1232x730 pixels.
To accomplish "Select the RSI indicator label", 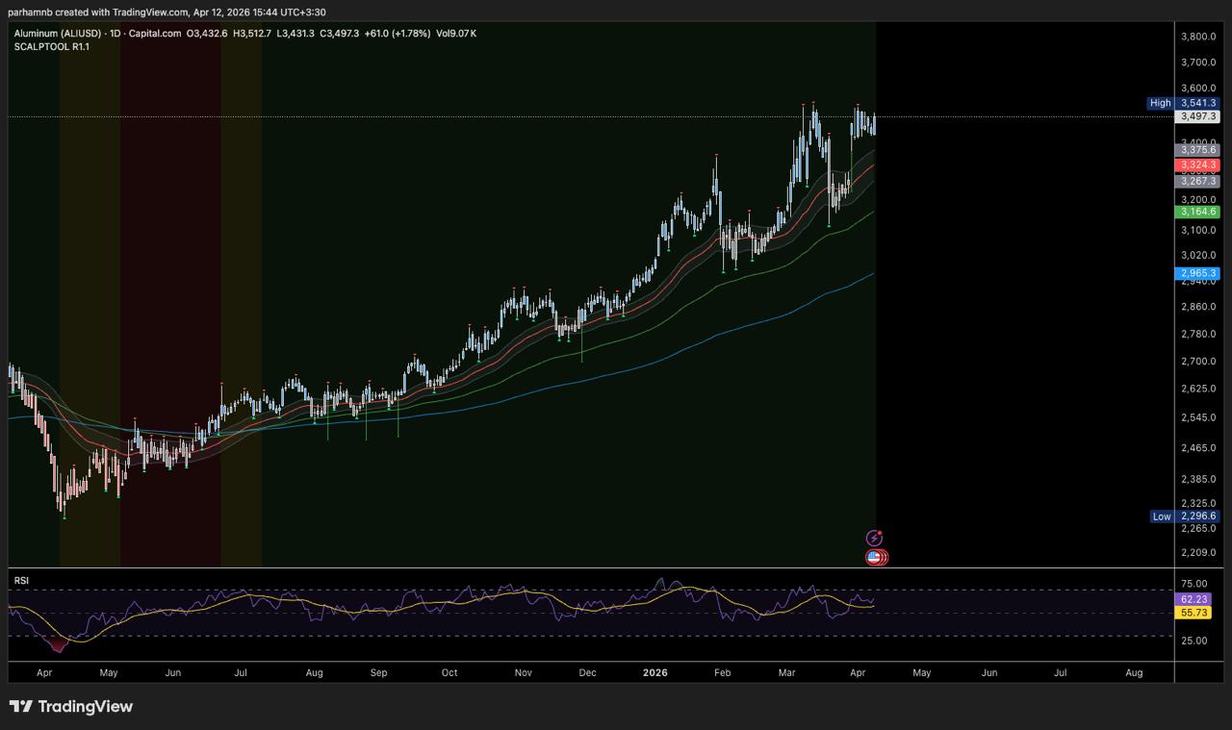I will [x=21, y=580].
